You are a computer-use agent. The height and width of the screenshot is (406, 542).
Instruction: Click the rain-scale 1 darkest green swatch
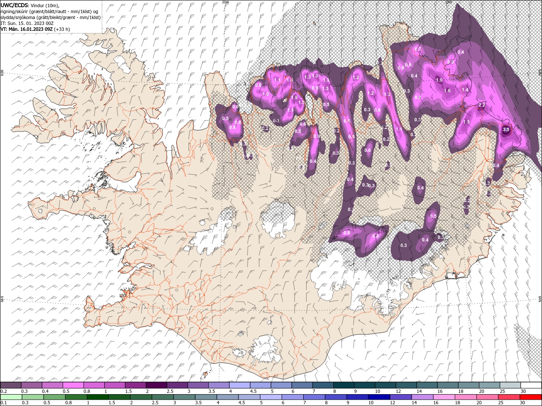point(97,397)
